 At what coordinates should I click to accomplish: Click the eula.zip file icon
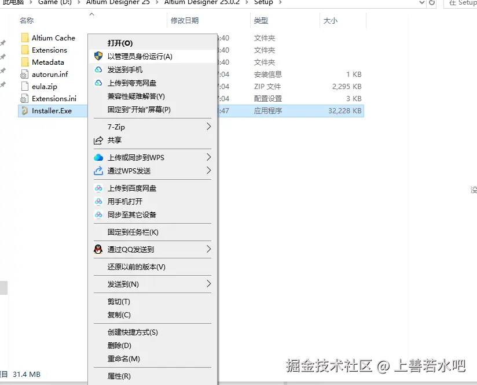(x=25, y=86)
